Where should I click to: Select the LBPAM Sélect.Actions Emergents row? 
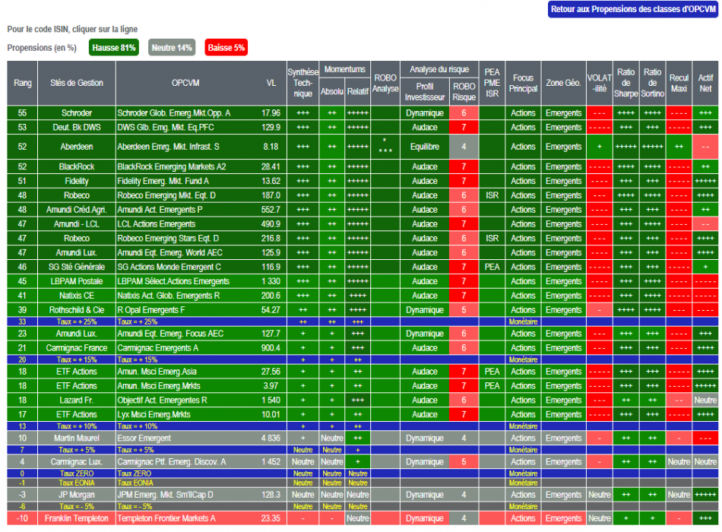pos(363,281)
